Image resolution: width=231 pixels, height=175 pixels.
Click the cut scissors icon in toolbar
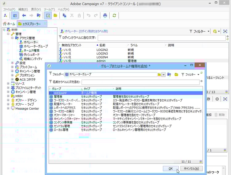(x=72, y=15)
